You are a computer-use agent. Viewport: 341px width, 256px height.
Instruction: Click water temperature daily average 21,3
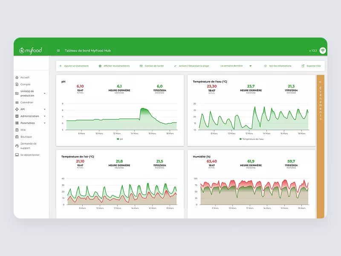[291, 87]
